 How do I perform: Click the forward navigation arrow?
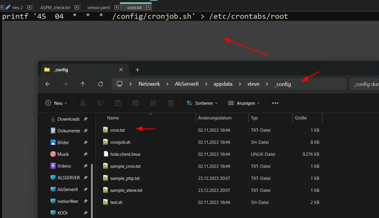(x=65, y=84)
